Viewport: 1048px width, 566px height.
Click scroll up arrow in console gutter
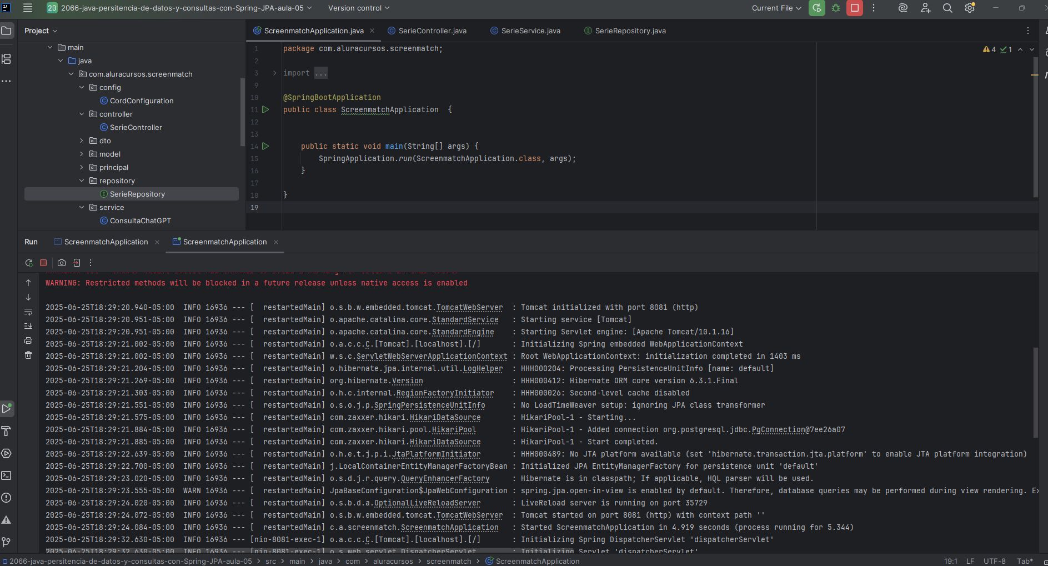click(28, 283)
